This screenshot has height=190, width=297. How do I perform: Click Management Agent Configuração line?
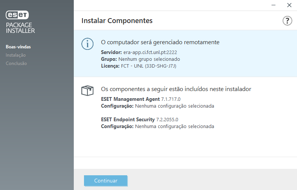pos(158,106)
